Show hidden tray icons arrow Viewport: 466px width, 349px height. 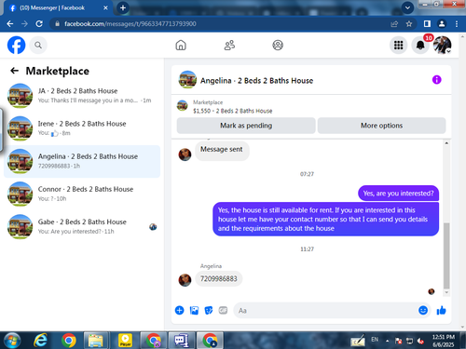(387, 341)
